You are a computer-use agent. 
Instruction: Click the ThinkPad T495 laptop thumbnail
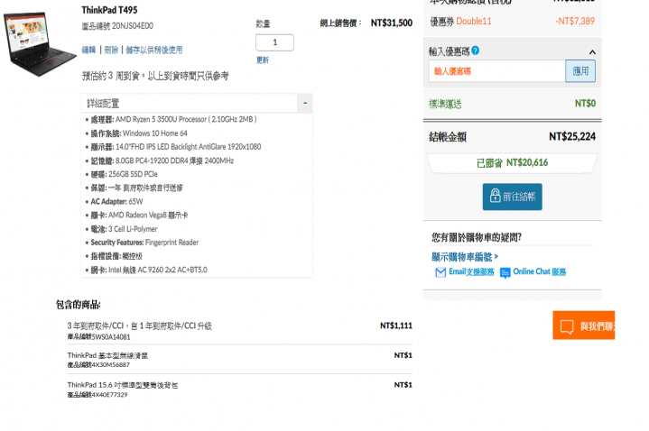point(40,43)
